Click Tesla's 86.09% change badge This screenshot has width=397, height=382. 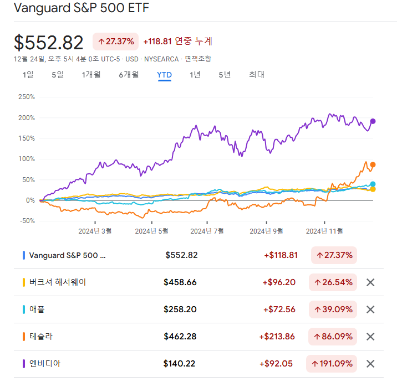point(333,337)
